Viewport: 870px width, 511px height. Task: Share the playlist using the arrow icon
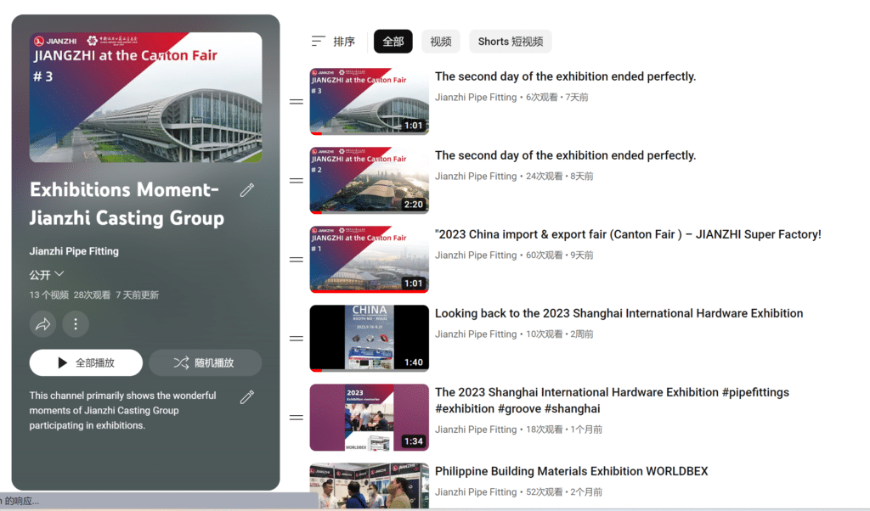pos(42,323)
